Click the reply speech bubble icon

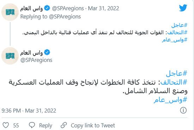point(32,125)
